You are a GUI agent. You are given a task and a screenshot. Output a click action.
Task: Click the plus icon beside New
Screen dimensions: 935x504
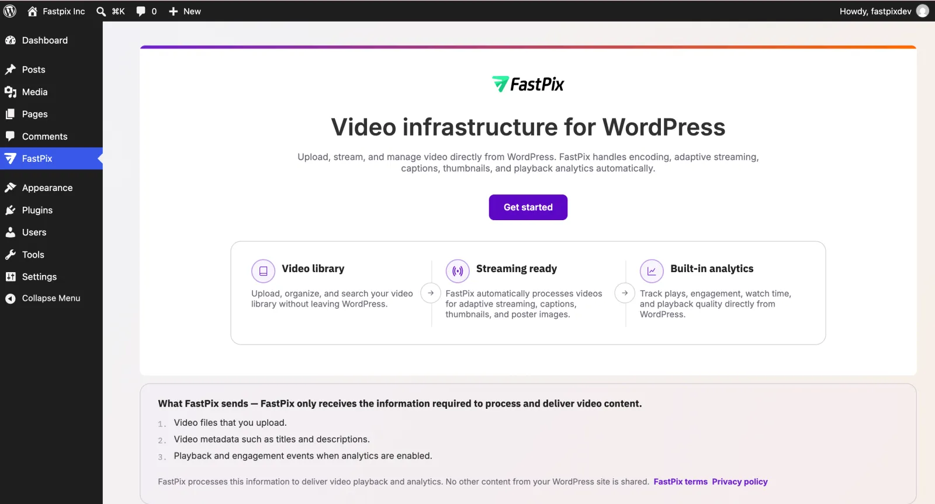click(173, 11)
